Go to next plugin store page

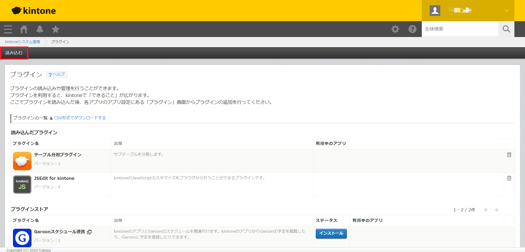click(x=496, y=210)
